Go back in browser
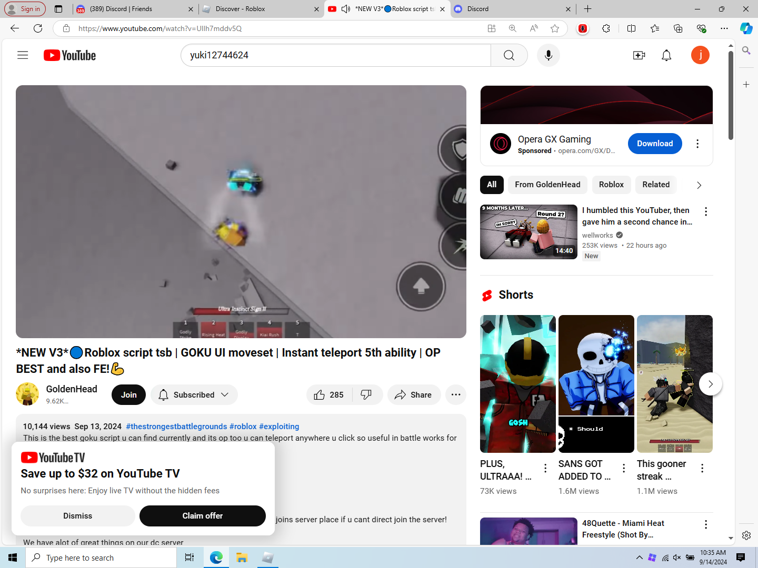Viewport: 758px width, 568px height. [x=15, y=28]
